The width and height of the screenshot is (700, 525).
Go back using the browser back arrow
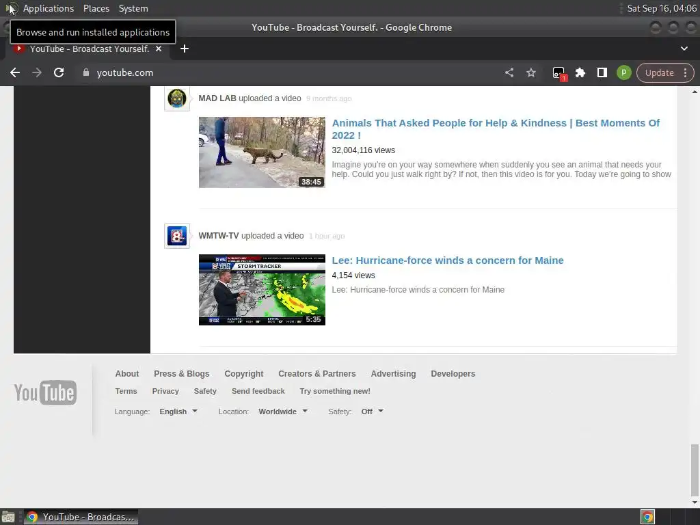[15, 72]
